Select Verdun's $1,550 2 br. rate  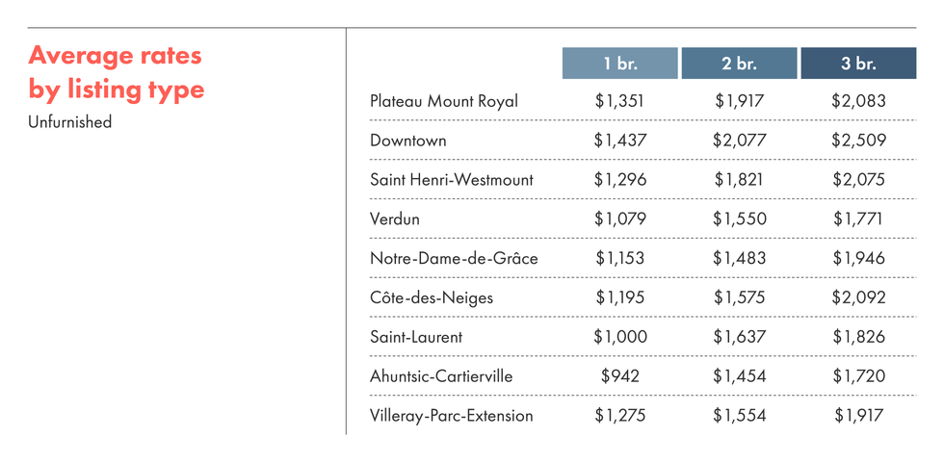pyautogui.click(x=739, y=219)
